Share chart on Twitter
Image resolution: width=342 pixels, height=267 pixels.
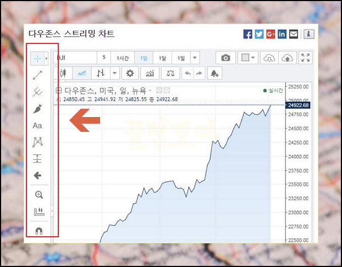(x=259, y=34)
